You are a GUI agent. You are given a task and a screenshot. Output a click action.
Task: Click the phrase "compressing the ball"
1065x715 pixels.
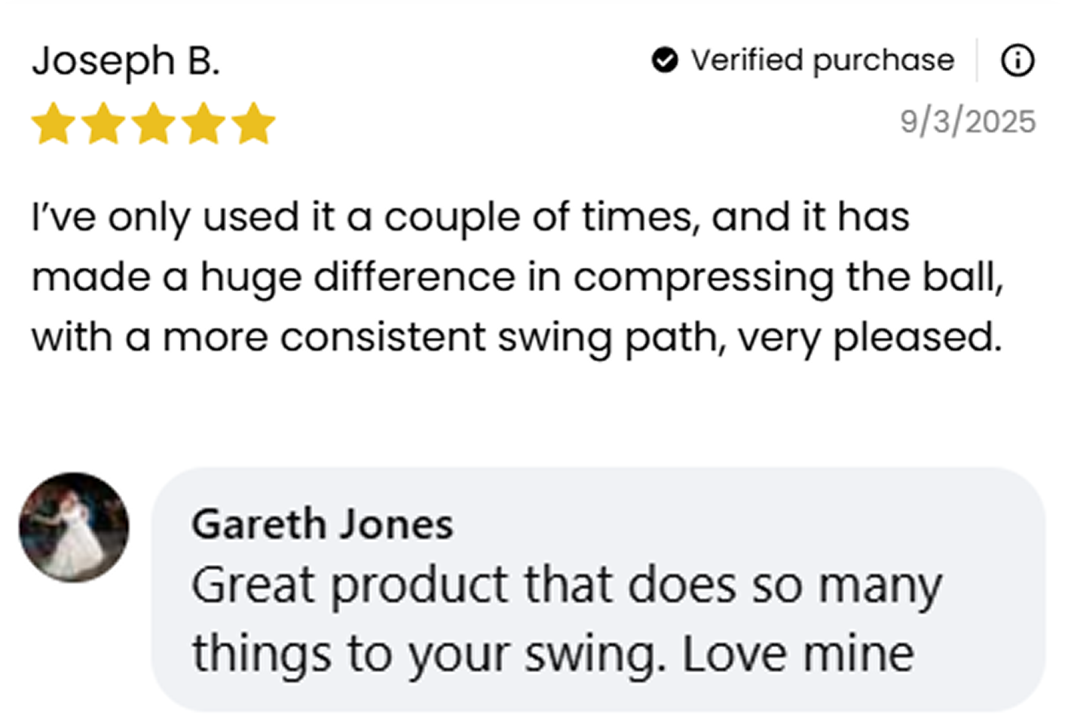[x=788, y=278]
